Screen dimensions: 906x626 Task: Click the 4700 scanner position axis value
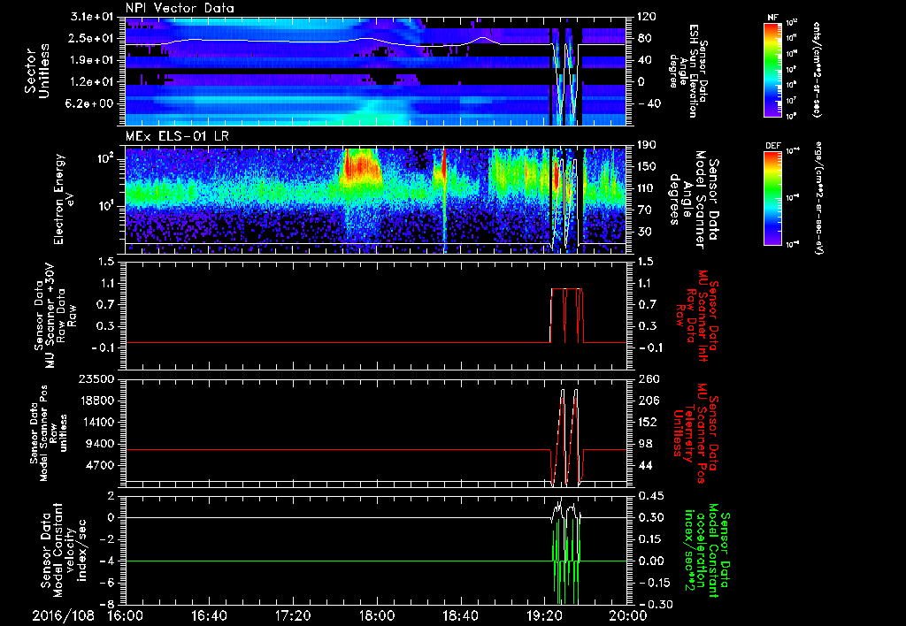(x=101, y=465)
